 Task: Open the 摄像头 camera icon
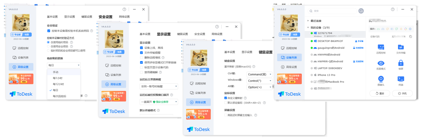[381, 79]
